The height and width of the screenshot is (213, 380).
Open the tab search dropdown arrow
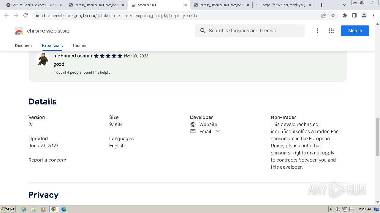coord(344,5)
